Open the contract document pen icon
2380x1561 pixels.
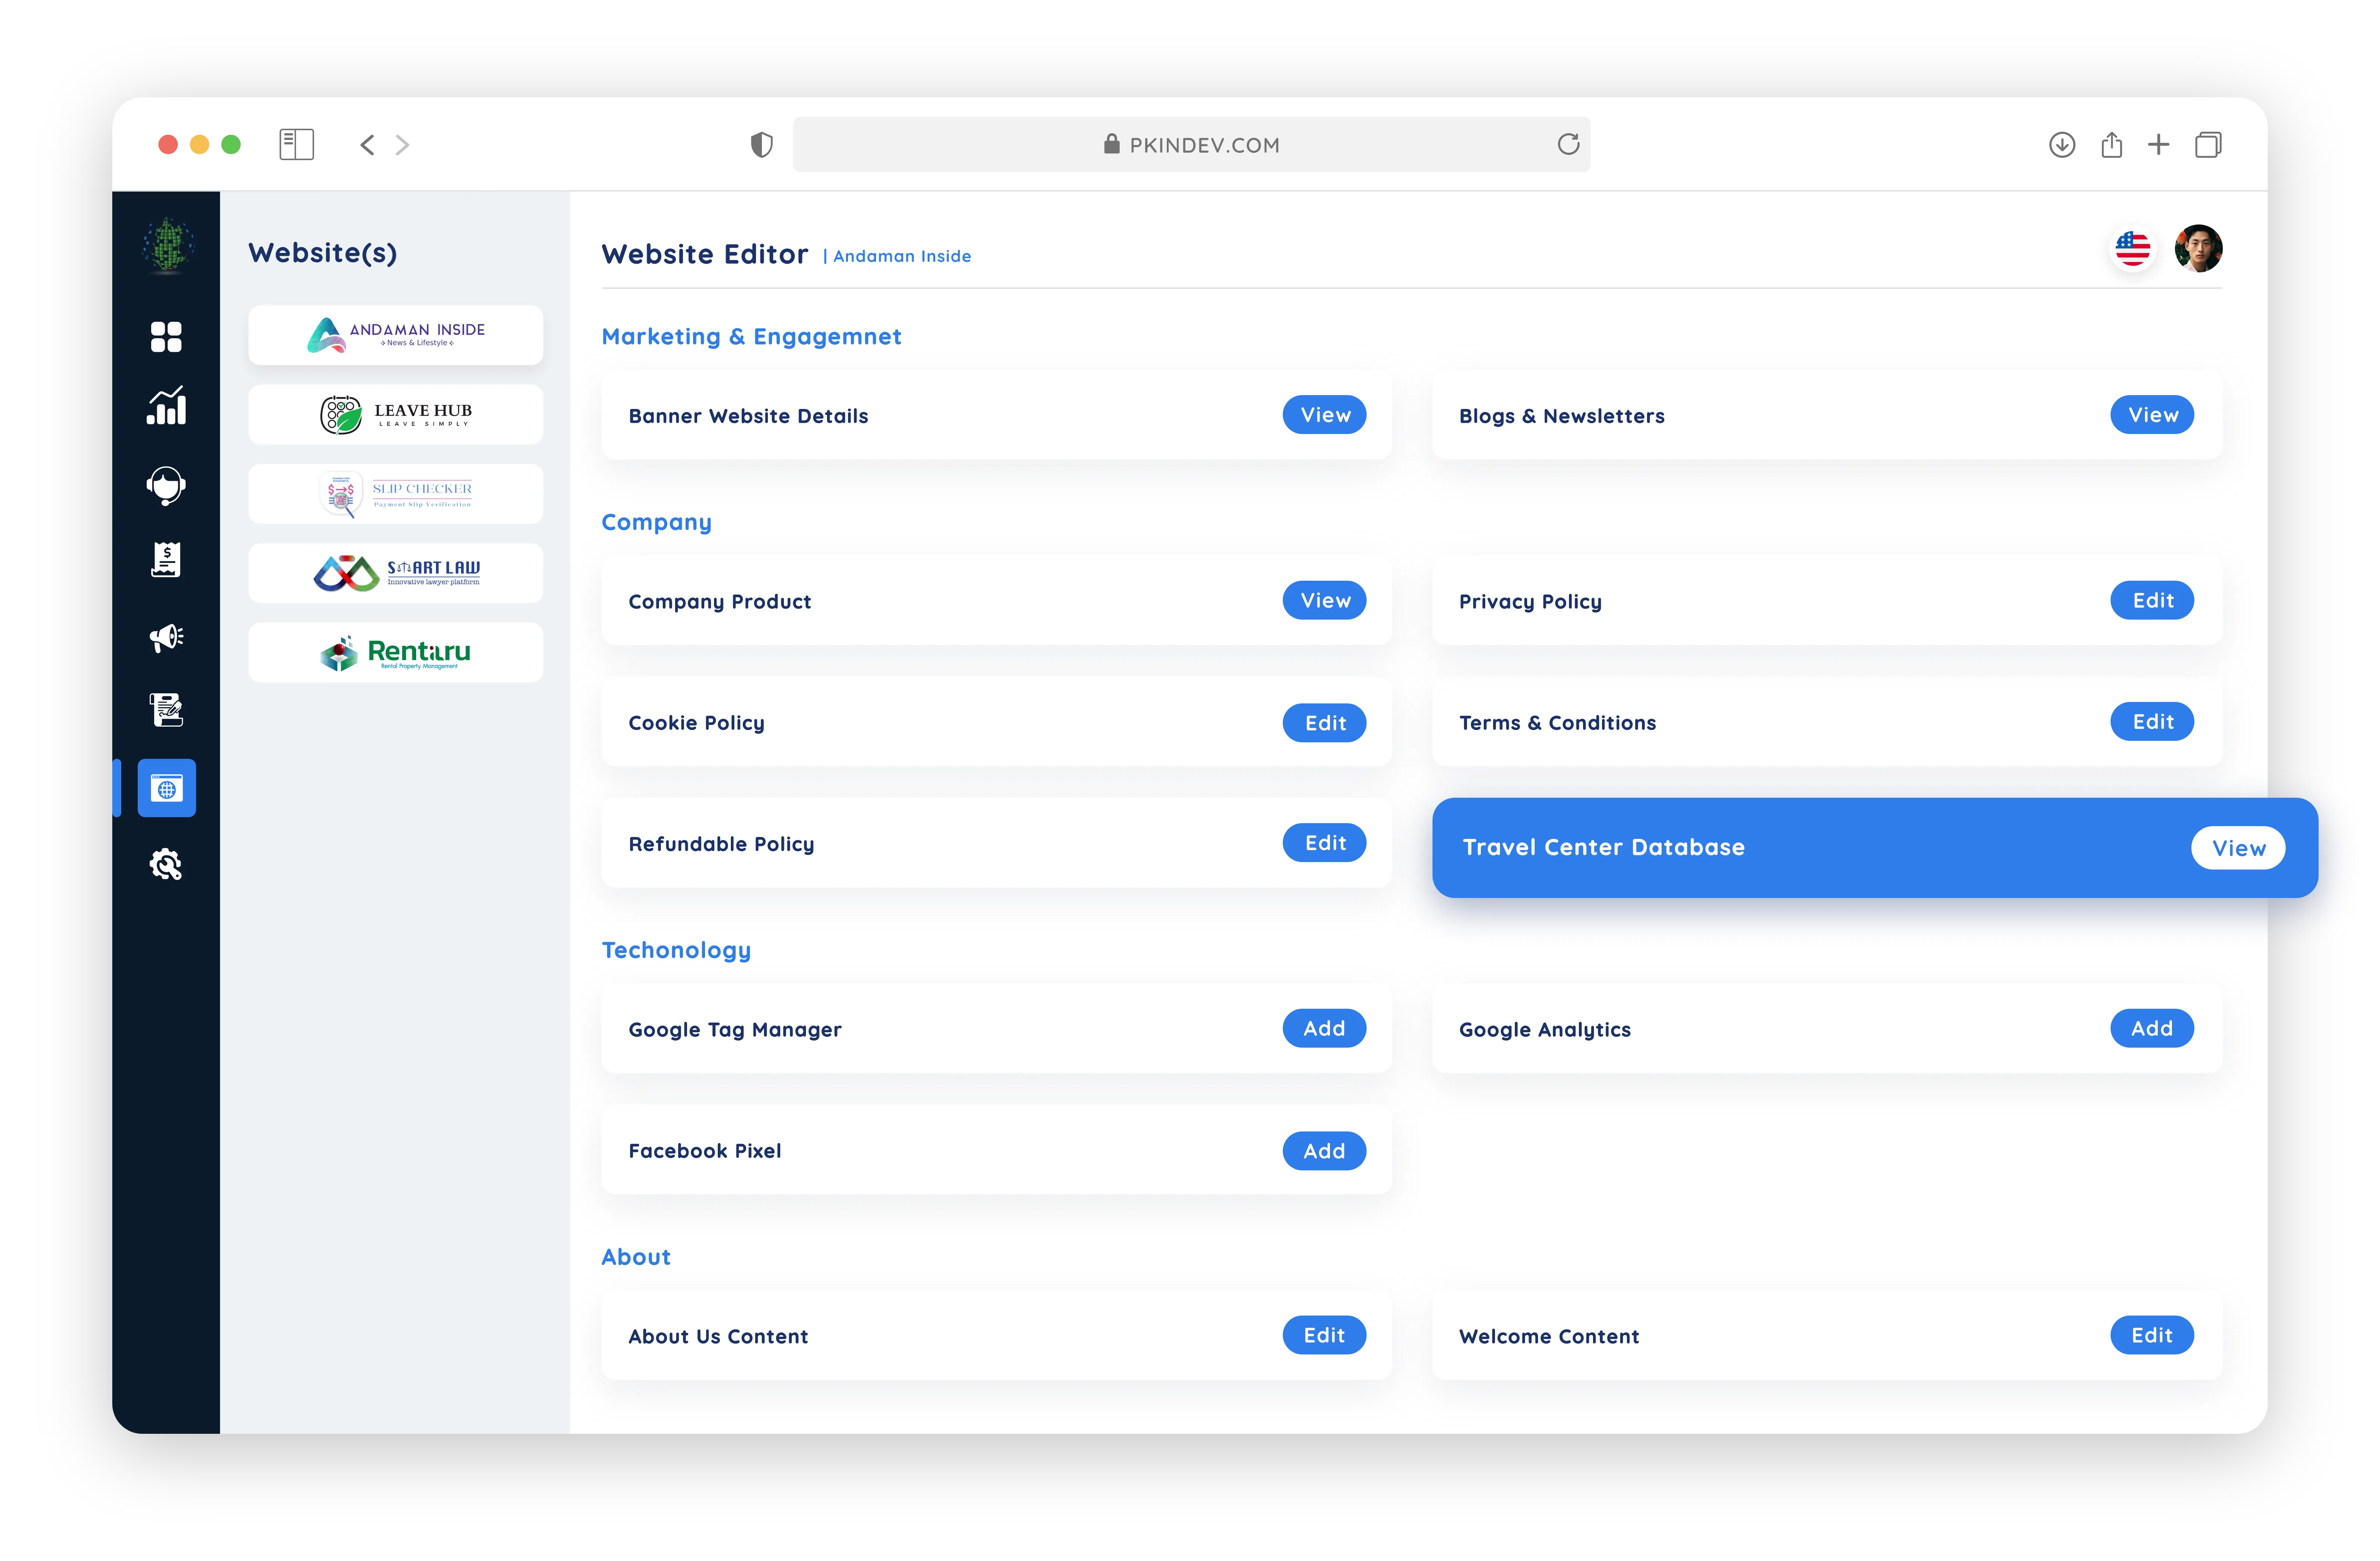(x=166, y=710)
